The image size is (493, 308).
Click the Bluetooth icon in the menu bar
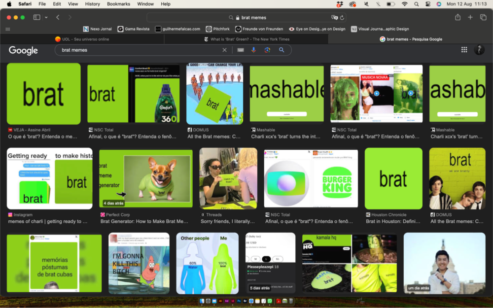(378, 4)
